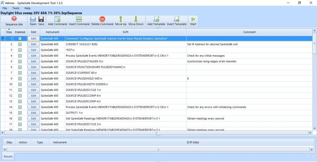
Task: Toggle Enabled checkbox for step 12
Action: [x=20, y=96]
